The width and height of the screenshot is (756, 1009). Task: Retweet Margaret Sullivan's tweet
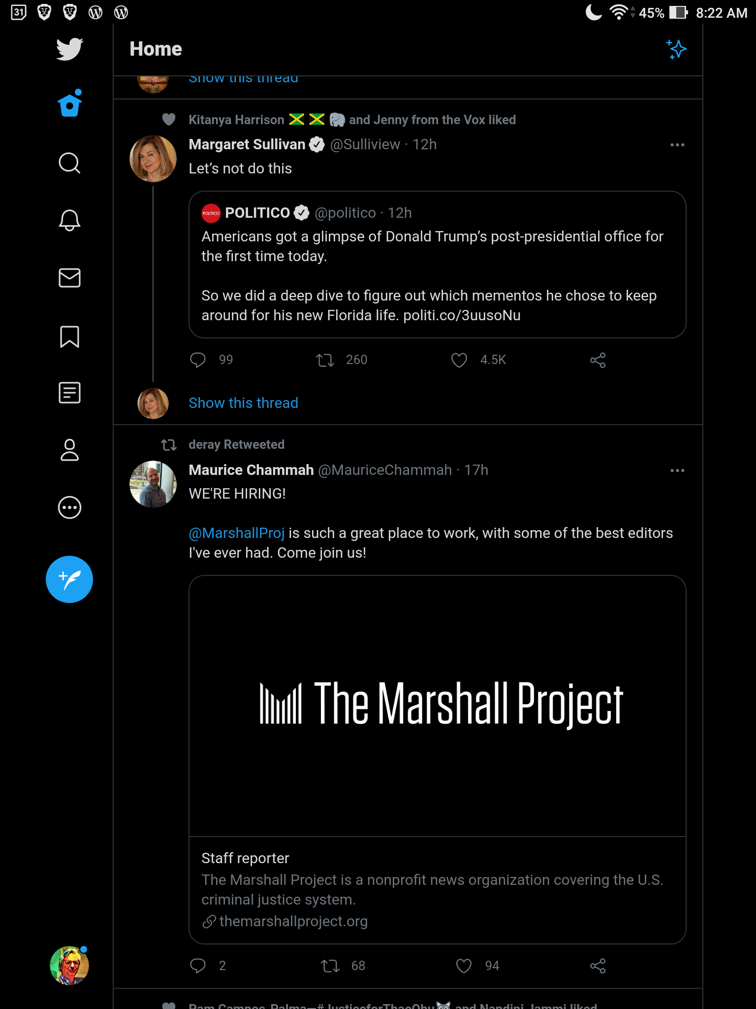325,360
